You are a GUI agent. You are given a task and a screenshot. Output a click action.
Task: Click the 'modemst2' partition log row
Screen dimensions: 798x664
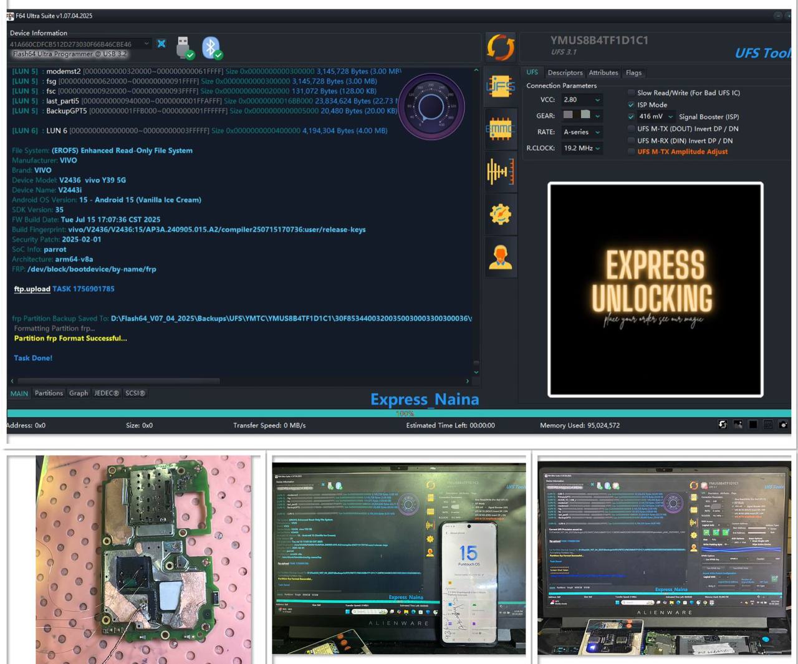[206, 71]
